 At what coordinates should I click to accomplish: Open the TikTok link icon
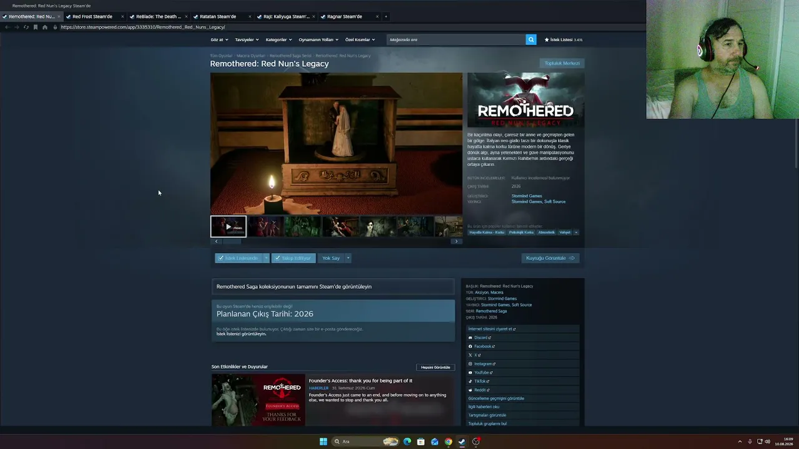coord(470,381)
